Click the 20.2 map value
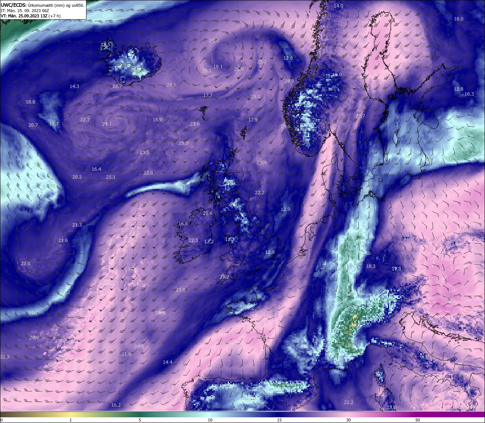 (77, 177)
